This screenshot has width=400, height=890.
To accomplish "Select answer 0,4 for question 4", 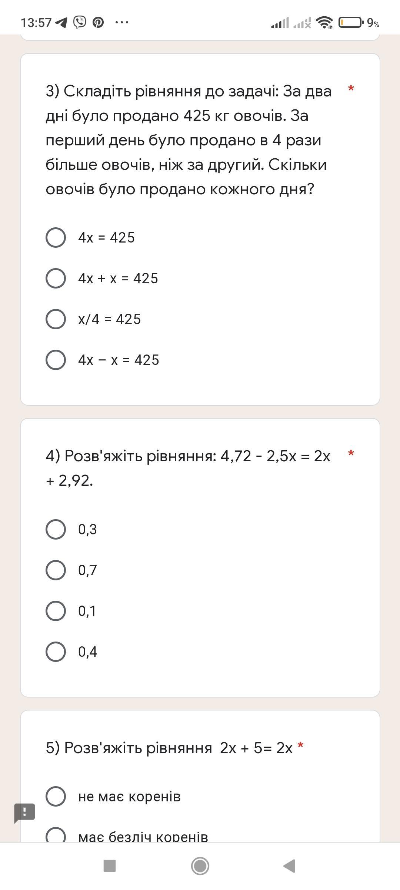I will tap(56, 652).
